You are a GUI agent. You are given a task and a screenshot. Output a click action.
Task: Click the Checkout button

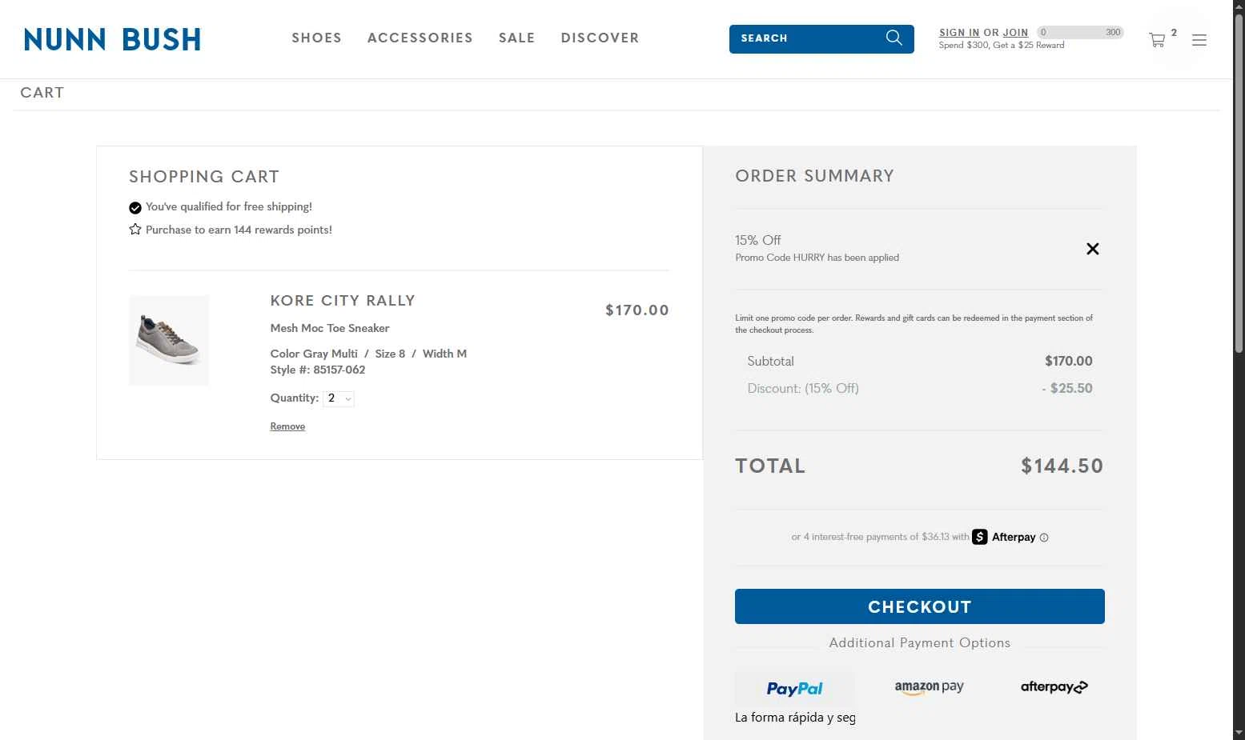pyautogui.click(x=919, y=606)
